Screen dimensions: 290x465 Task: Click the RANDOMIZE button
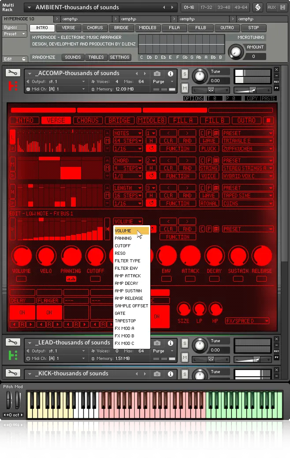click(x=44, y=57)
